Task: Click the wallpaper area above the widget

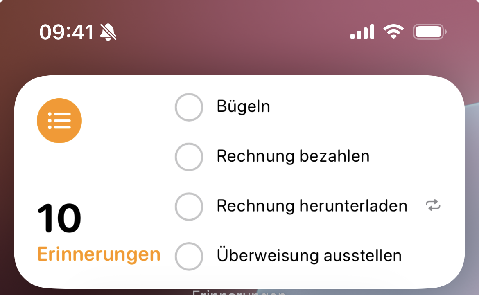Action: point(239,57)
